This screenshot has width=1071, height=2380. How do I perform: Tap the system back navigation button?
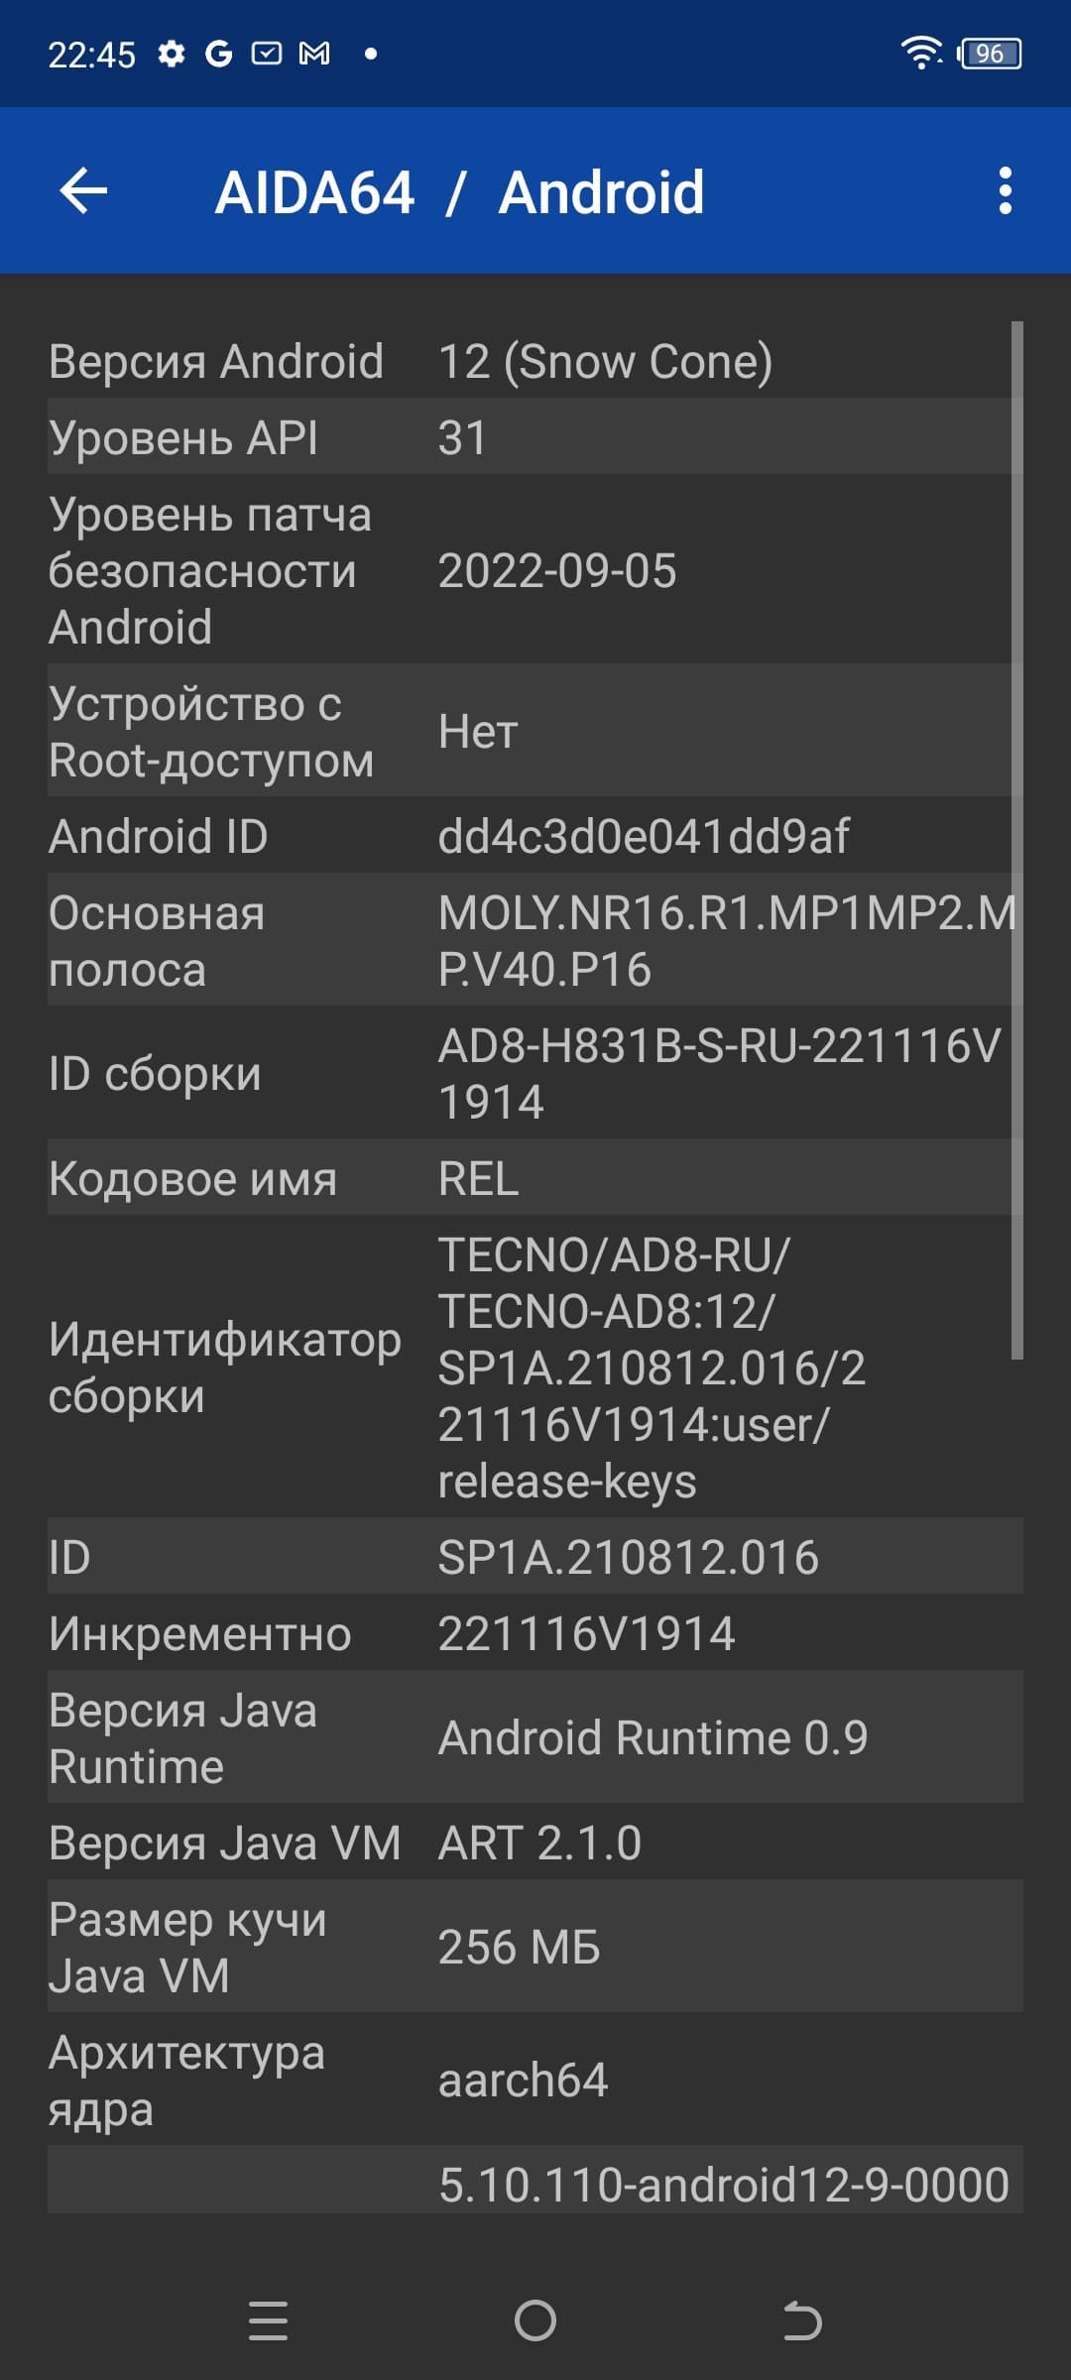[x=802, y=2320]
